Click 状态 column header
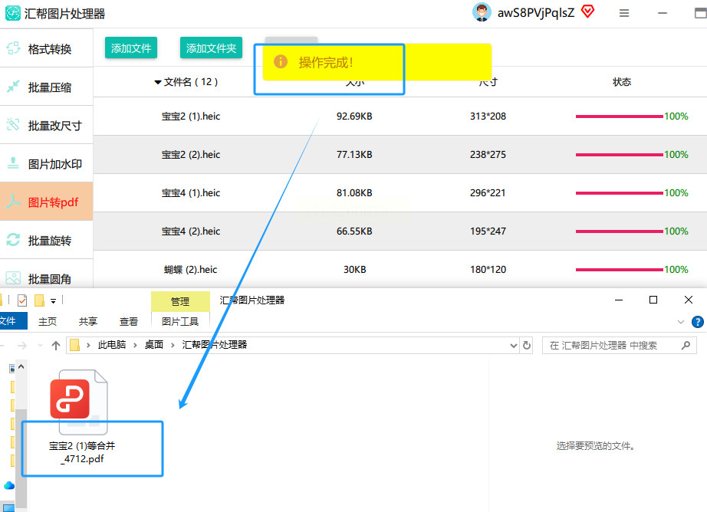The width and height of the screenshot is (707, 512). pos(622,81)
